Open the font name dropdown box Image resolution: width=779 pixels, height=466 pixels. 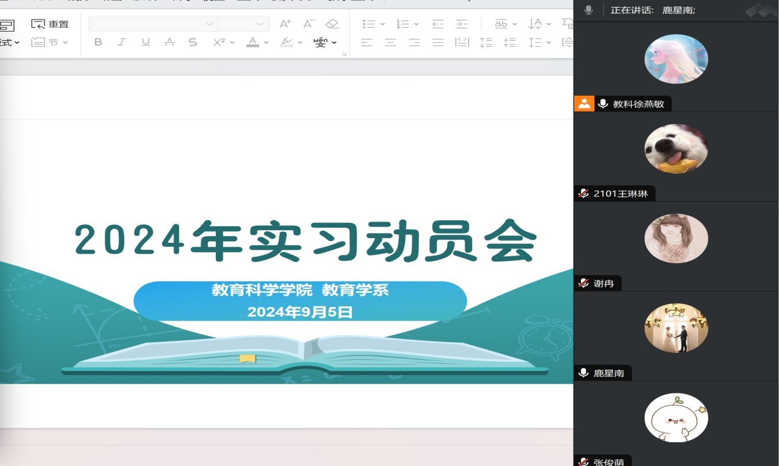(153, 24)
